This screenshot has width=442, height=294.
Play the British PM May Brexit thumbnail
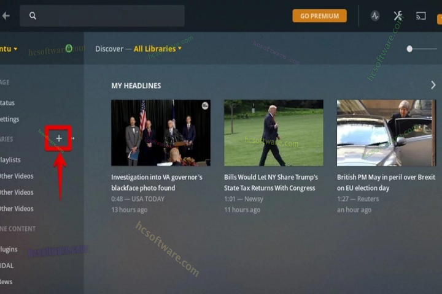pyautogui.click(x=387, y=133)
